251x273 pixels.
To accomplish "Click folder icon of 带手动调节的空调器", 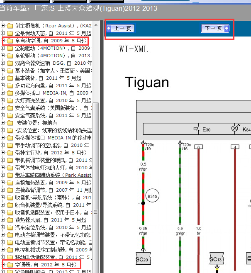I will point(10,145).
